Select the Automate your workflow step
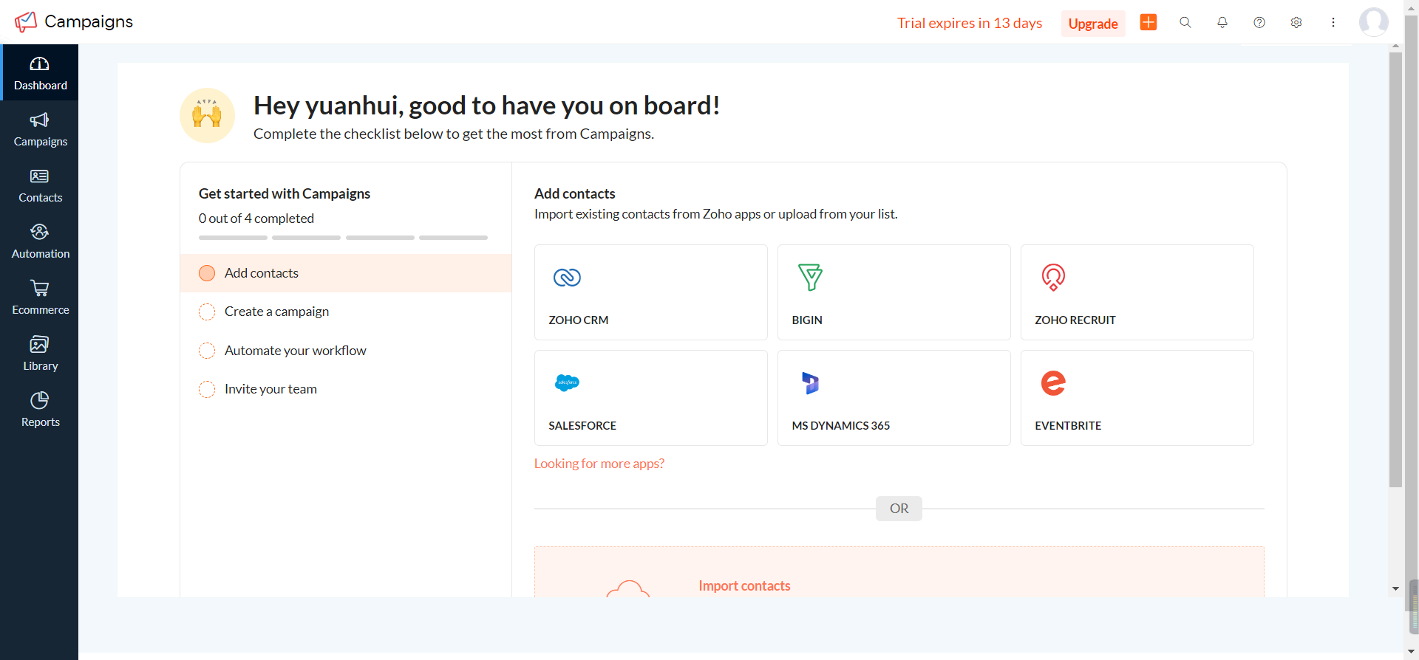The width and height of the screenshot is (1419, 660). point(295,351)
